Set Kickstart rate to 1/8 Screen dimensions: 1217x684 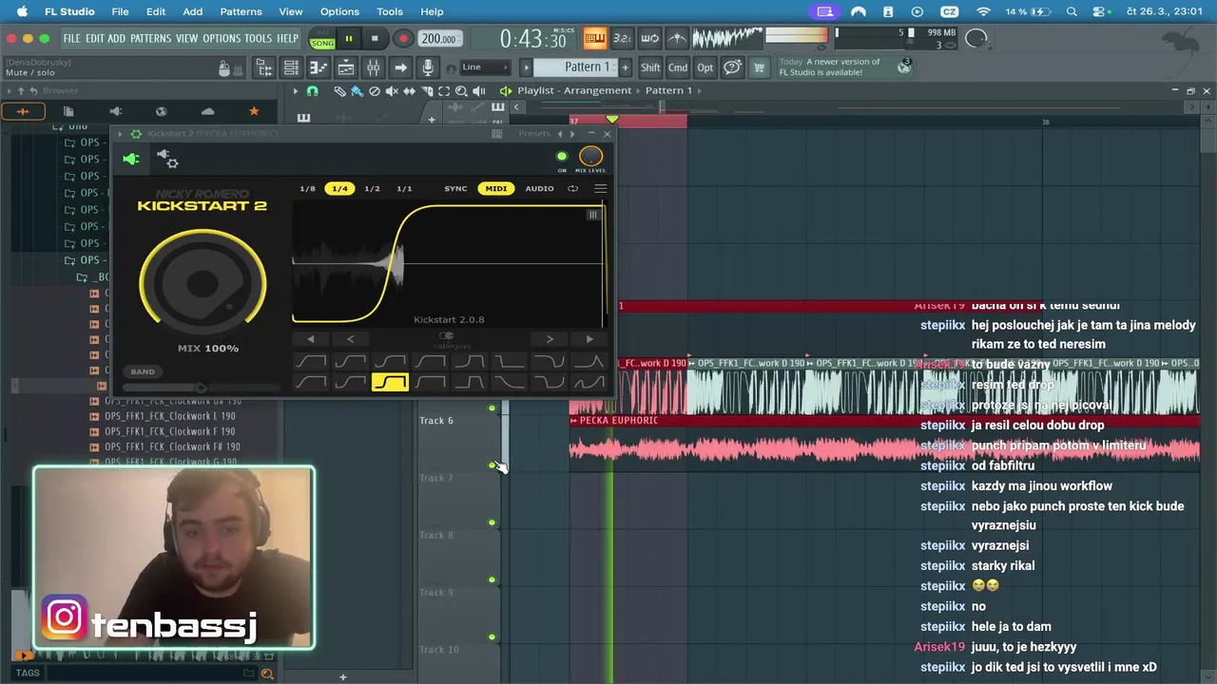click(x=307, y=188)
